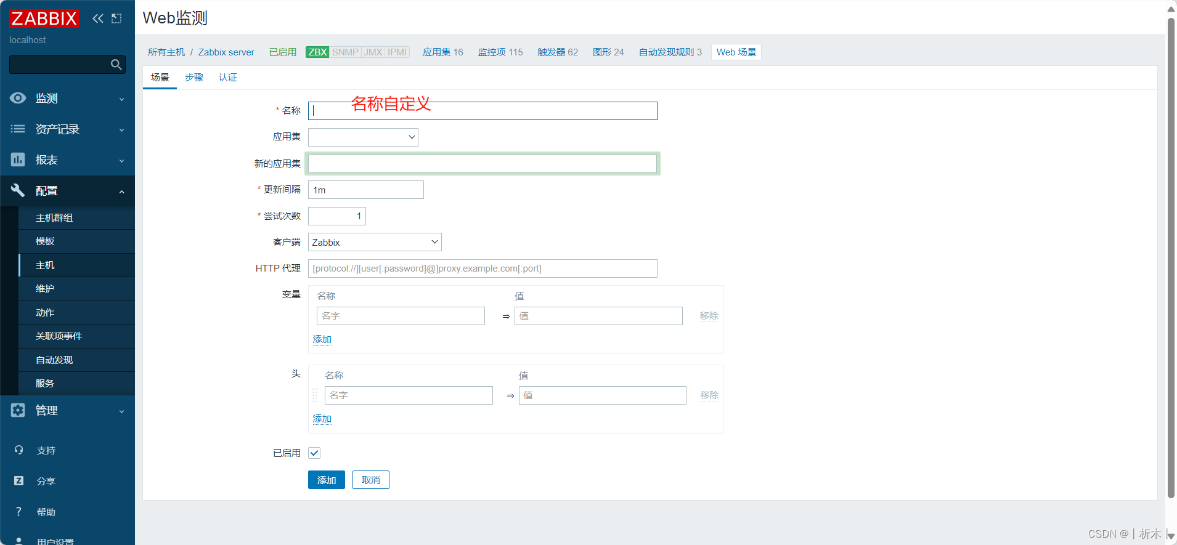Open the 图形 24 link
Viewport: 1177px width, 545px height.
coord(608,52)
